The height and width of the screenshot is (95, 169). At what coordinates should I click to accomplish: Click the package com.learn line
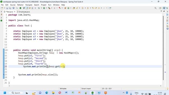coord(20,15)
